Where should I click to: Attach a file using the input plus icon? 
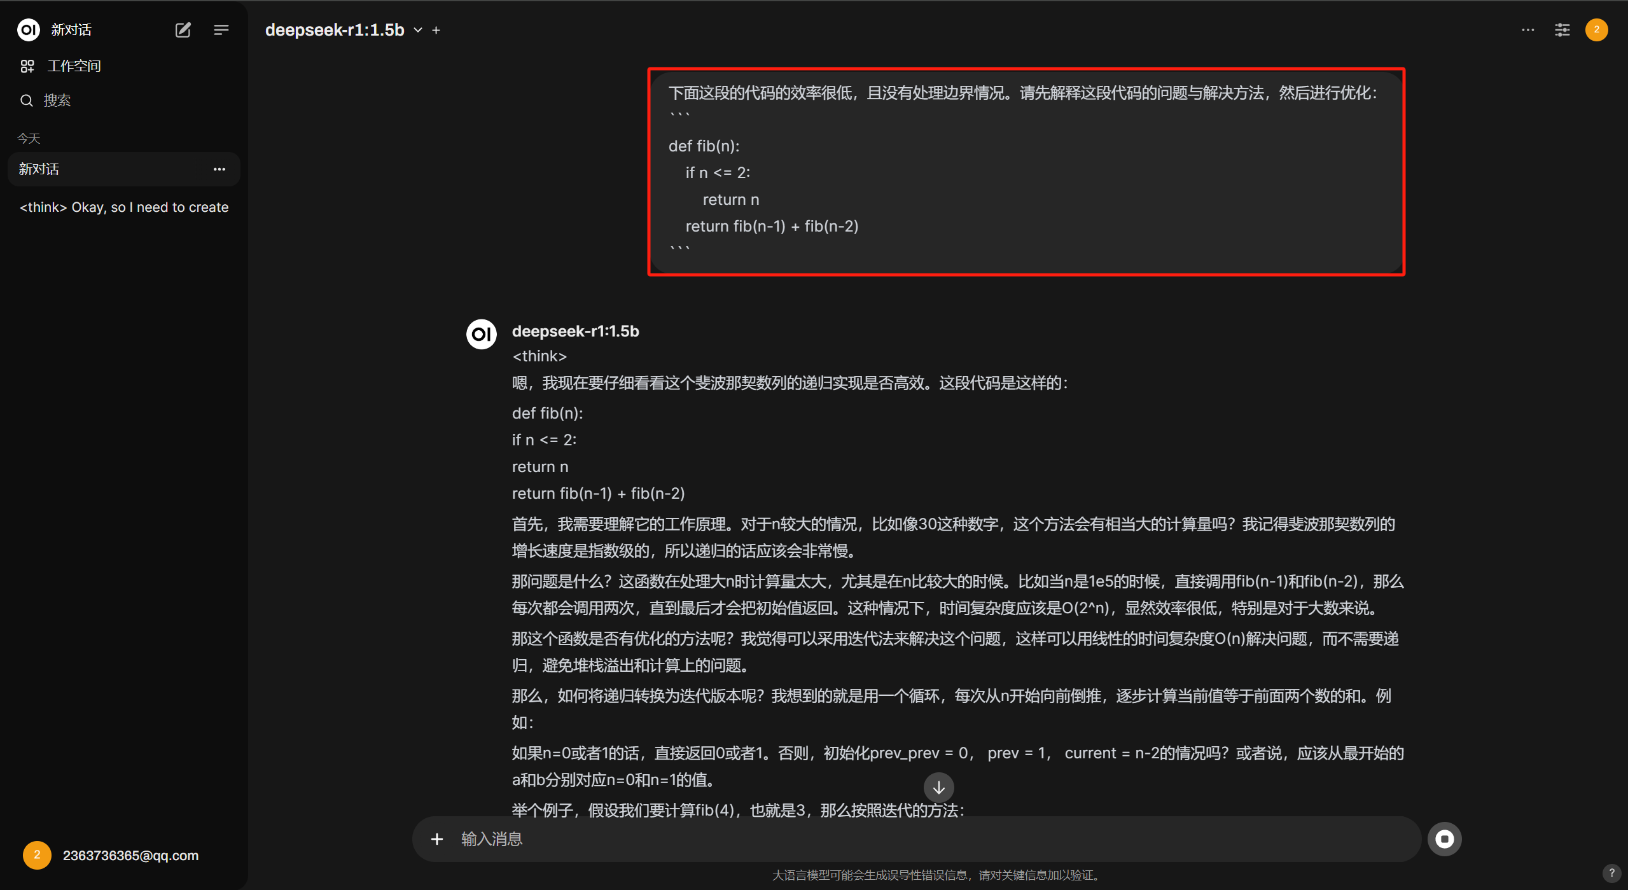tap(437, 839)
